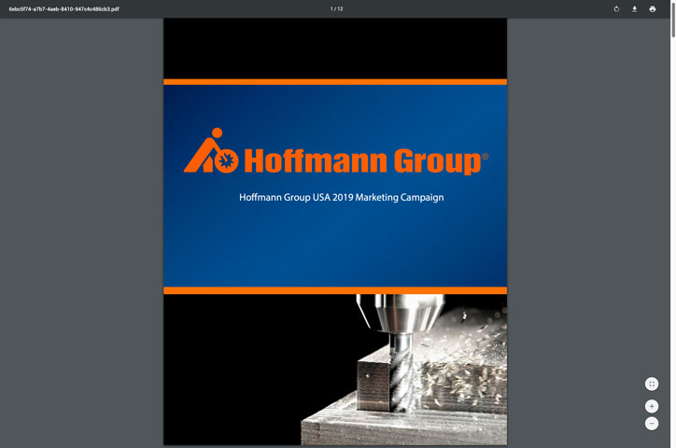Click the vertical scrollbar thumb
Image resolution: width=676 pixels, height=448 pixels.
point(673,20)
